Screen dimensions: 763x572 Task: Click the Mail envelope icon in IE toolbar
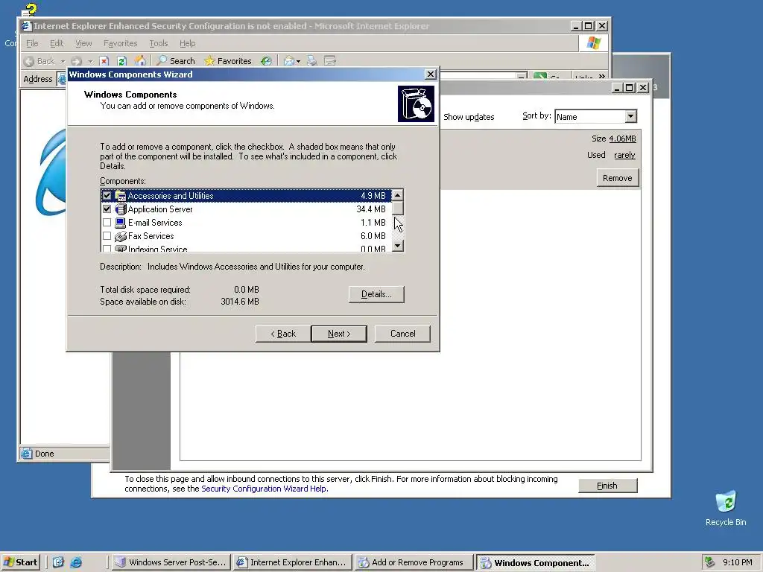289,61
